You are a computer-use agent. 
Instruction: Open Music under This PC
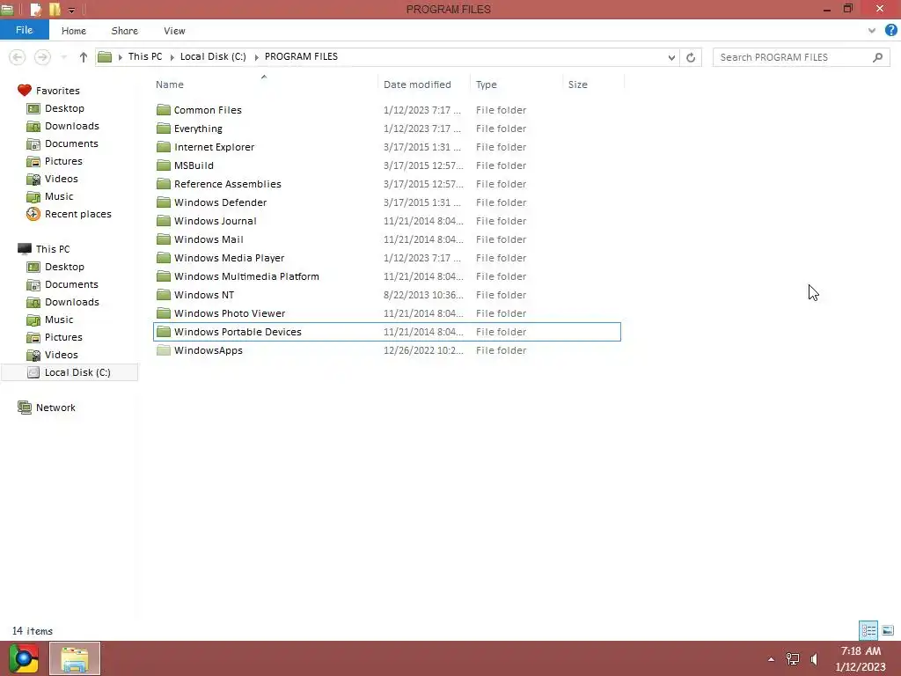(x=59, y=320)
